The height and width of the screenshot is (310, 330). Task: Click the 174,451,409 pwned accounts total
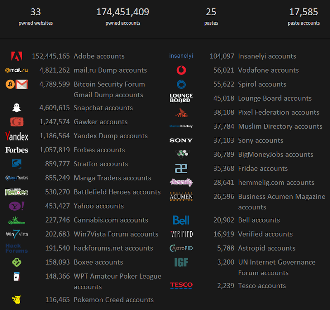pos(123,16)
